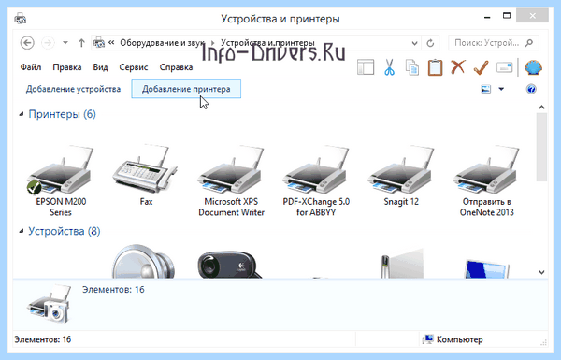This screenshot has width=561, height=360.
Task: Click Устройства и принтеры breadcrumb
Action: click(x=267, y=43)
